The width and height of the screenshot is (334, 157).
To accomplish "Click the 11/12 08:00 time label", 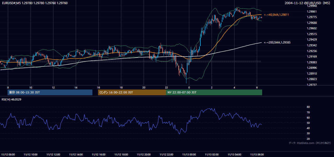I will [x=8, y=154].
